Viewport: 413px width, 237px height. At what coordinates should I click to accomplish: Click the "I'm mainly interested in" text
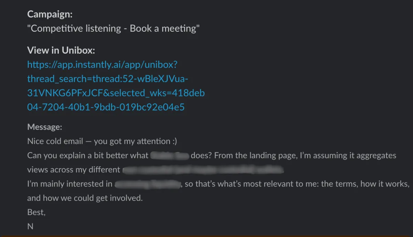(x=70, y=184)
